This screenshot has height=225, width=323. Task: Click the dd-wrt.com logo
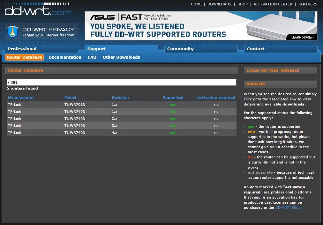tap(38, 9)
